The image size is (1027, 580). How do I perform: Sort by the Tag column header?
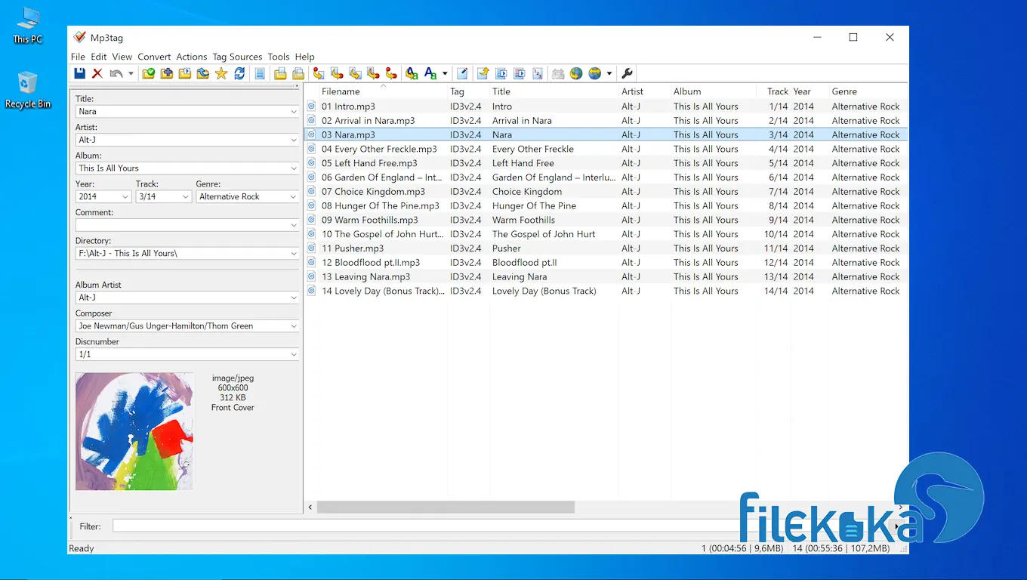(468, 91)
